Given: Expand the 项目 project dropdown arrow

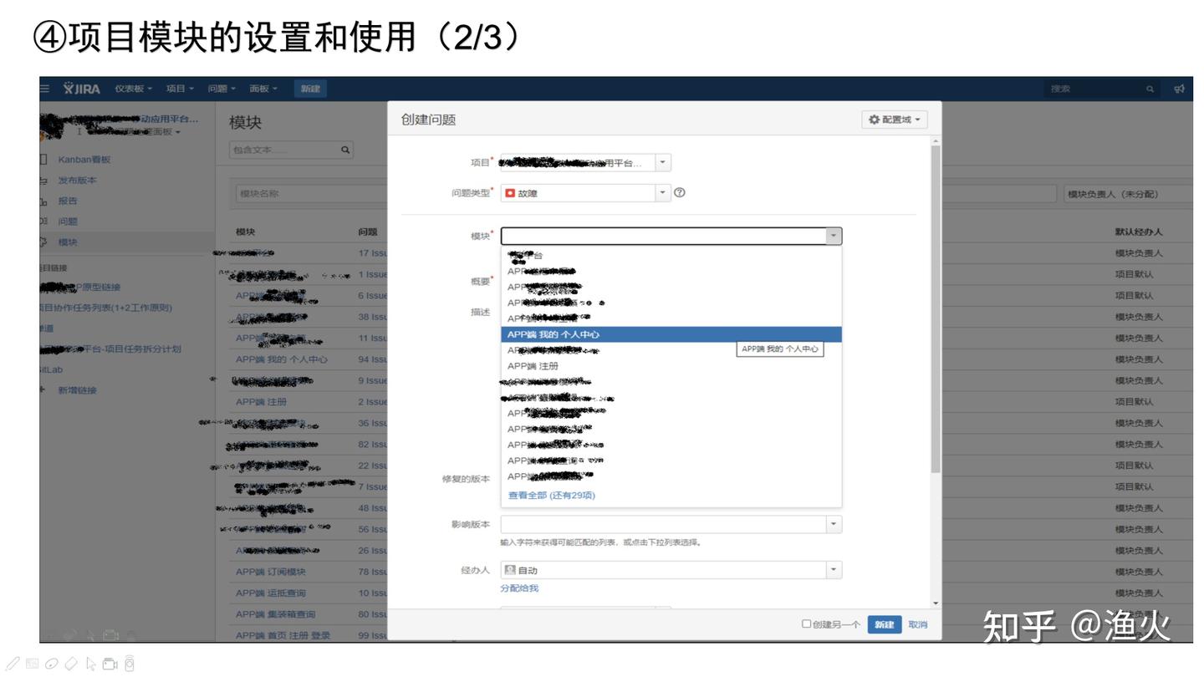Looking at the screenshot, I should point(663,162).
